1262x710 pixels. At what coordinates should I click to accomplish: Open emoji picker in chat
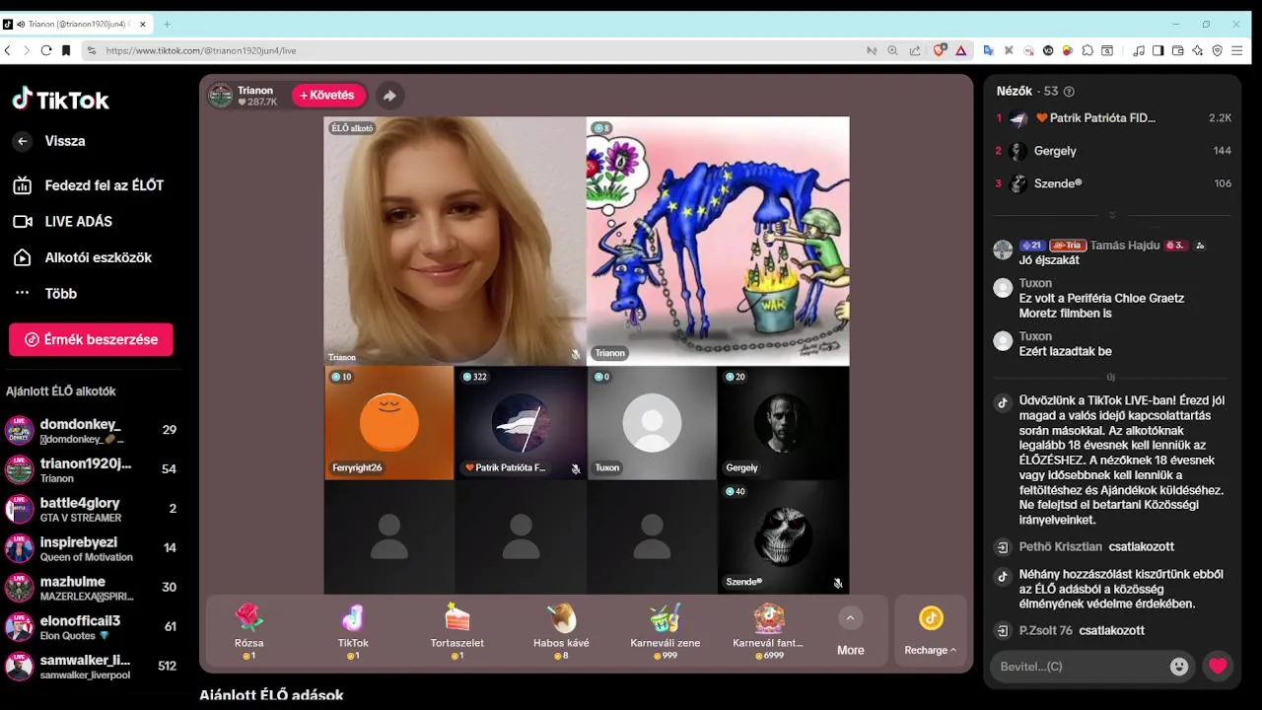[1179, 667]
